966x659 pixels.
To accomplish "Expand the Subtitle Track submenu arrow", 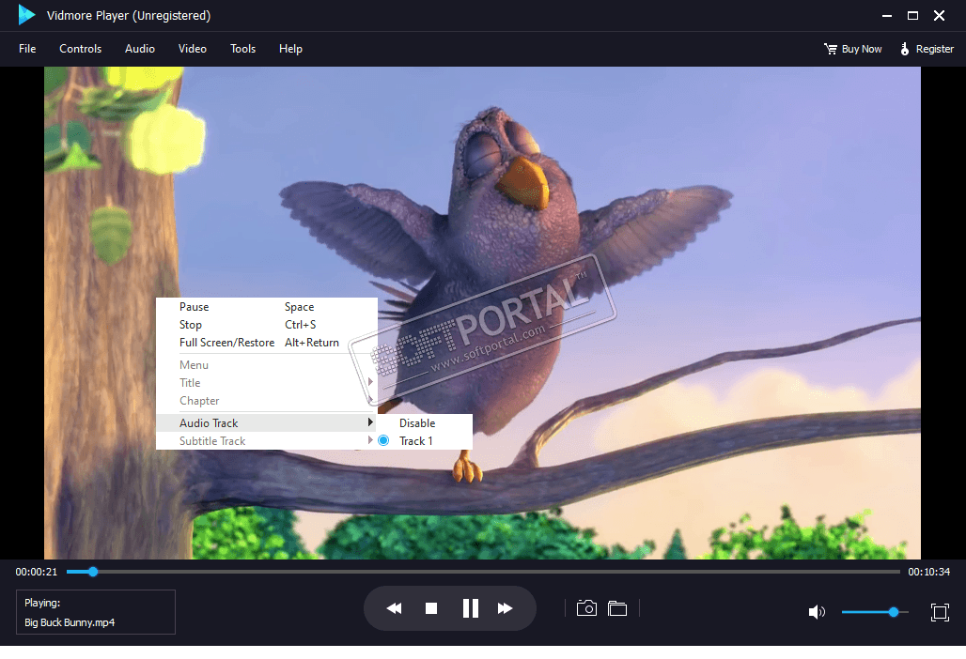I will (370, 440).
